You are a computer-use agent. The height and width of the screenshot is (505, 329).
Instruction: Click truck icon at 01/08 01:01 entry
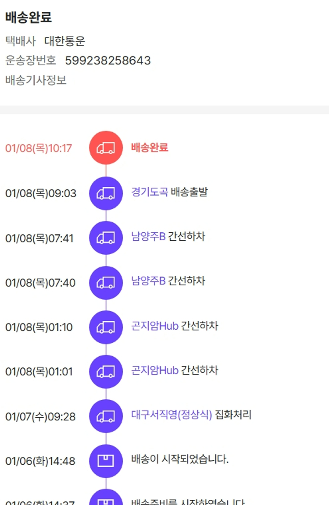[106, 372]
